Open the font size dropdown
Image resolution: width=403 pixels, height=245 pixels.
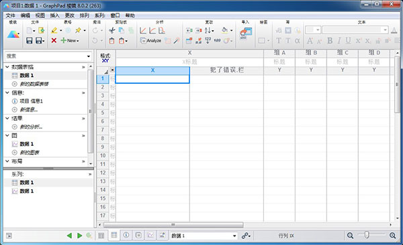click(x=318, y=30)
